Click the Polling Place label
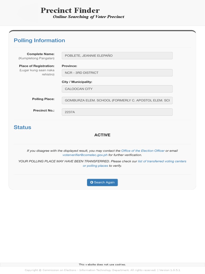The image size is (205, 274). coord(43,99)
